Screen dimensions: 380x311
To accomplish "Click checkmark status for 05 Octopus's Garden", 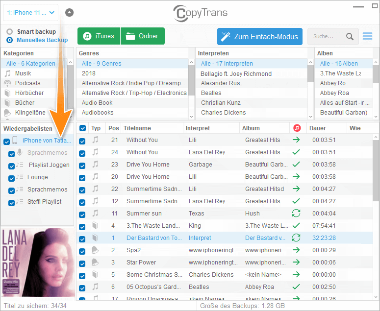I will pyautogui.click(x=296, y=287).
